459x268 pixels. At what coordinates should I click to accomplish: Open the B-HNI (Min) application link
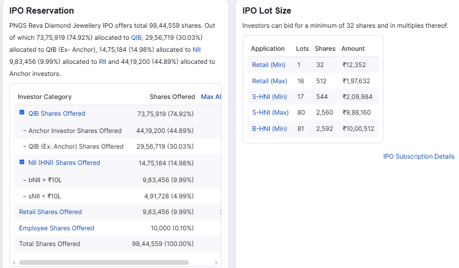coord(269,129)
